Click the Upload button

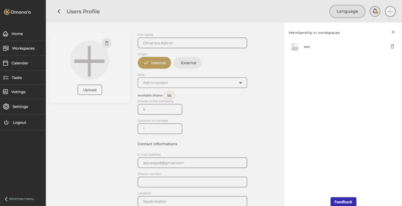pyautogui.click(x=90, y=90)
